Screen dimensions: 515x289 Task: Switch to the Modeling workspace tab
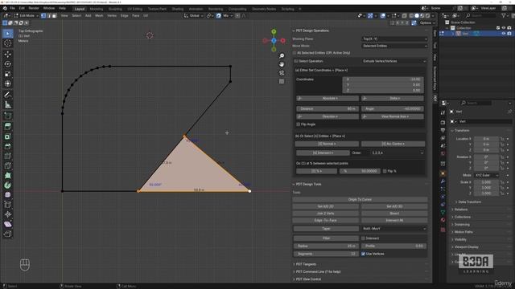tap(97, 9)
